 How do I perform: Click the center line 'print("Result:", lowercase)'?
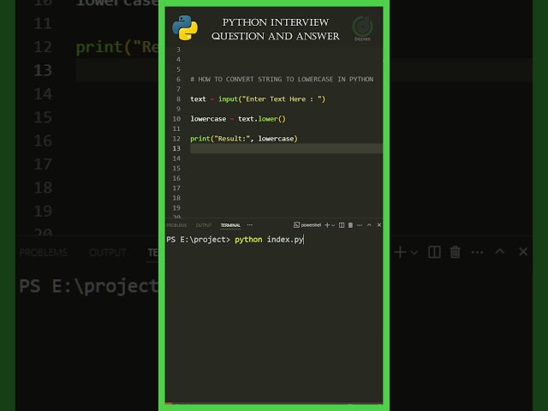click(x=244, y=139)
